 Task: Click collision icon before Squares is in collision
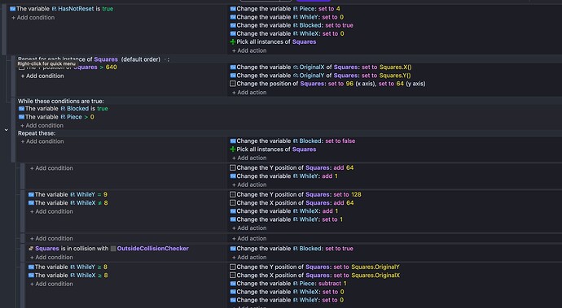tap(31, 248)
